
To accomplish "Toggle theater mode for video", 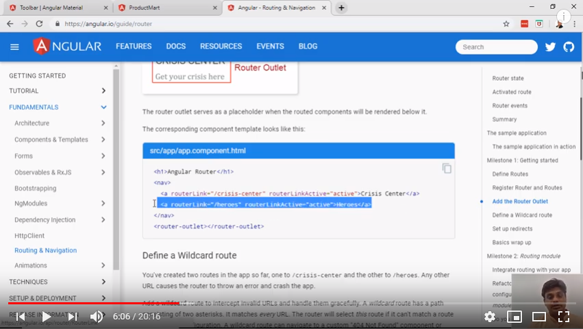I will coord(539,317).
